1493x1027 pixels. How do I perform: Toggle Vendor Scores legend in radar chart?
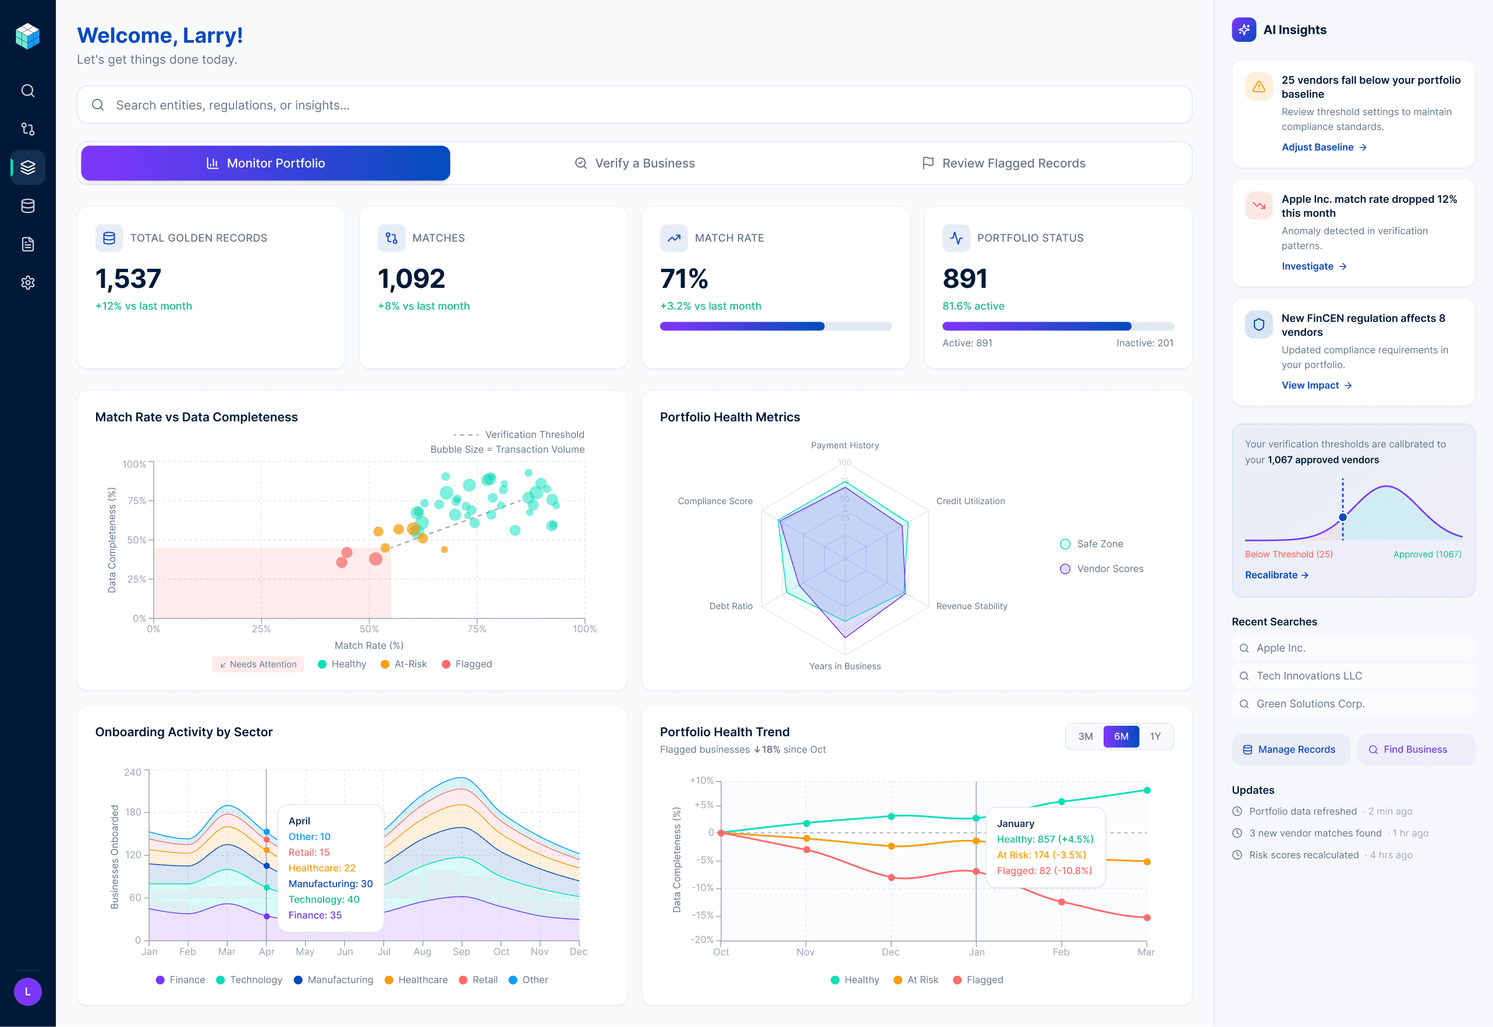tap(1102, 569)
